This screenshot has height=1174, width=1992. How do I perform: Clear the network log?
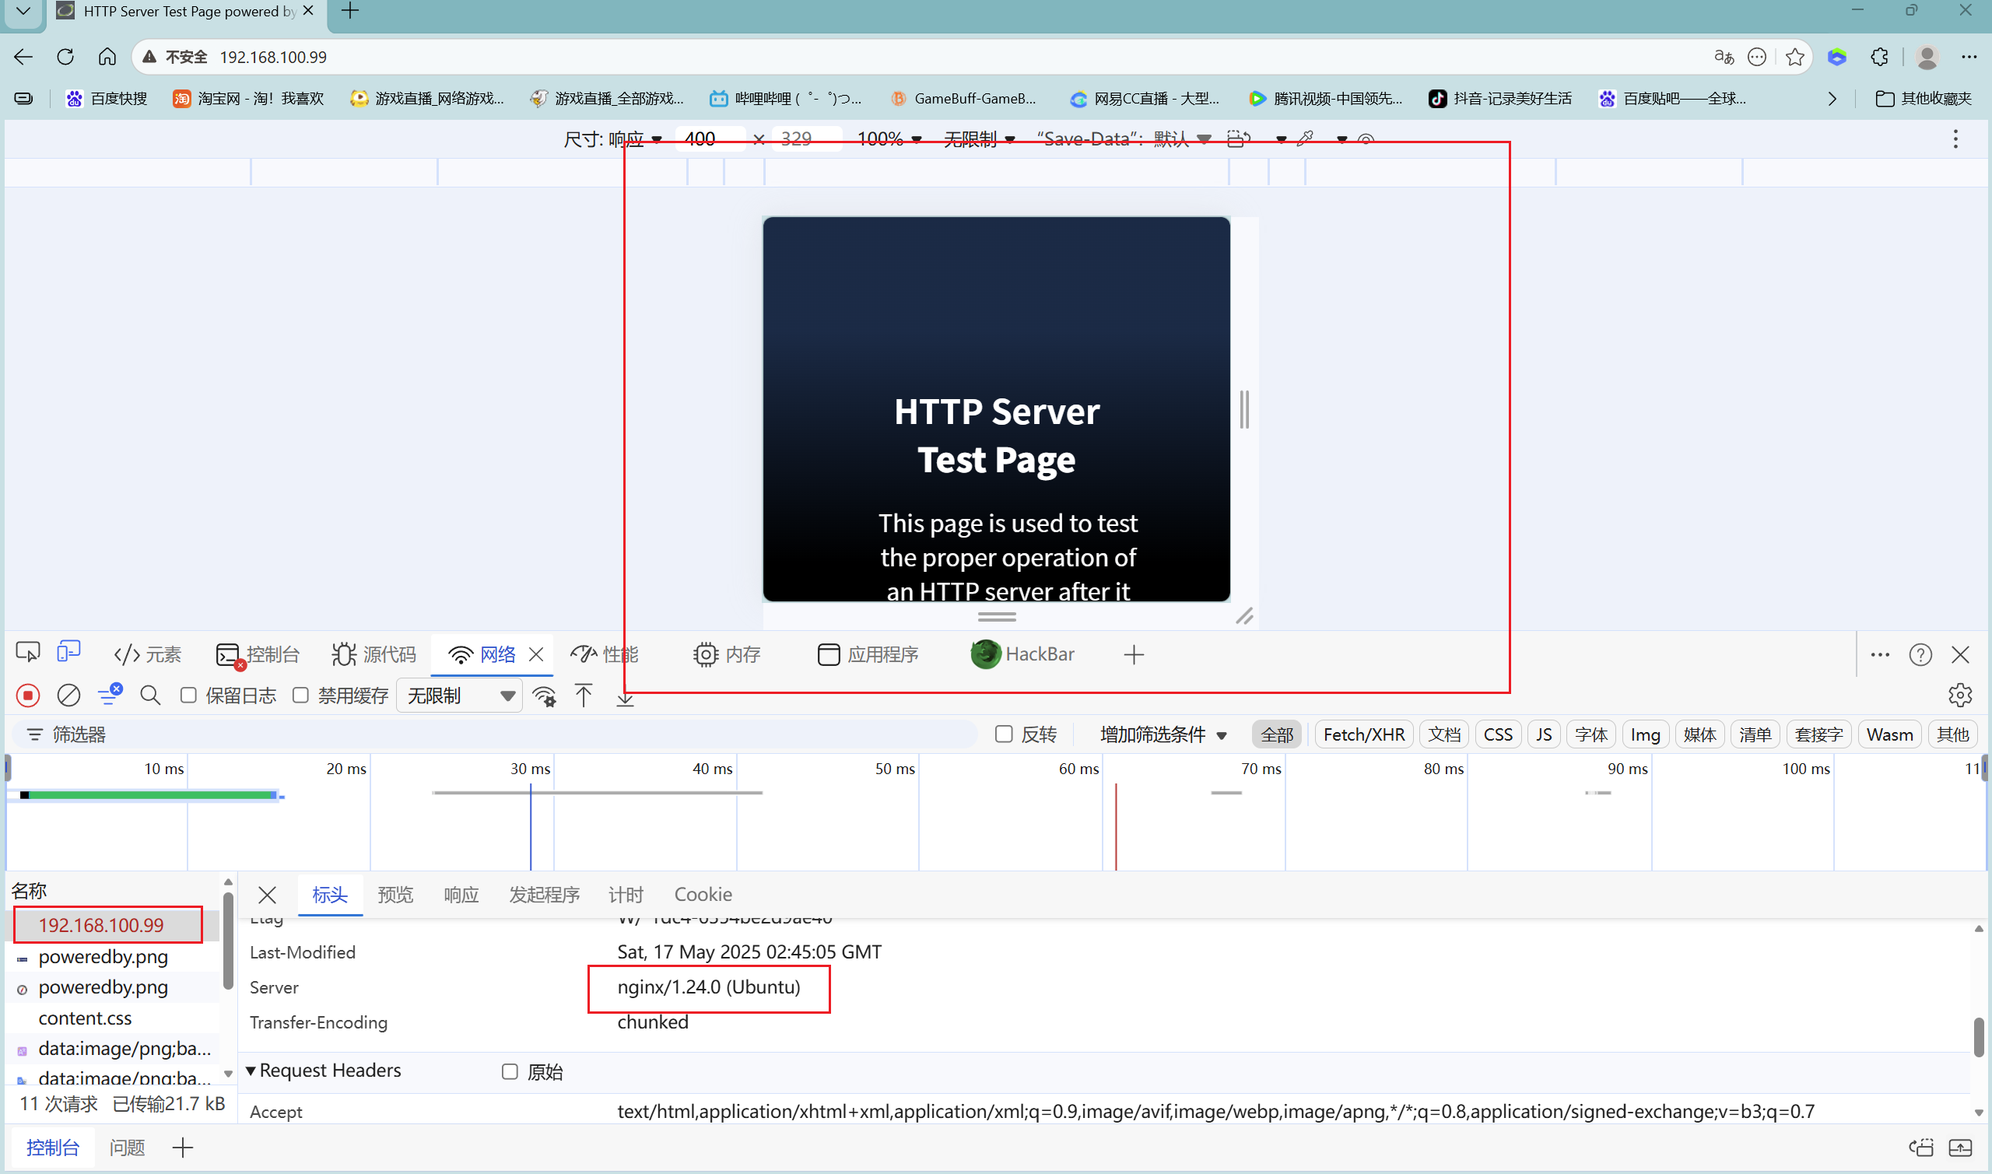[68, 696]
